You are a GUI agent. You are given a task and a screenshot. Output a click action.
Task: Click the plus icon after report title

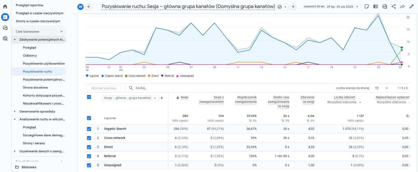pos(293,7)
